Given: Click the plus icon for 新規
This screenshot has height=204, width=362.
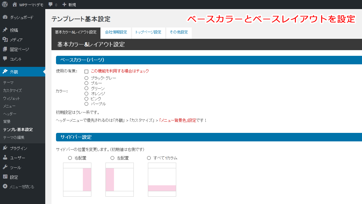Looking at the screenshot, I should (64, 5).
